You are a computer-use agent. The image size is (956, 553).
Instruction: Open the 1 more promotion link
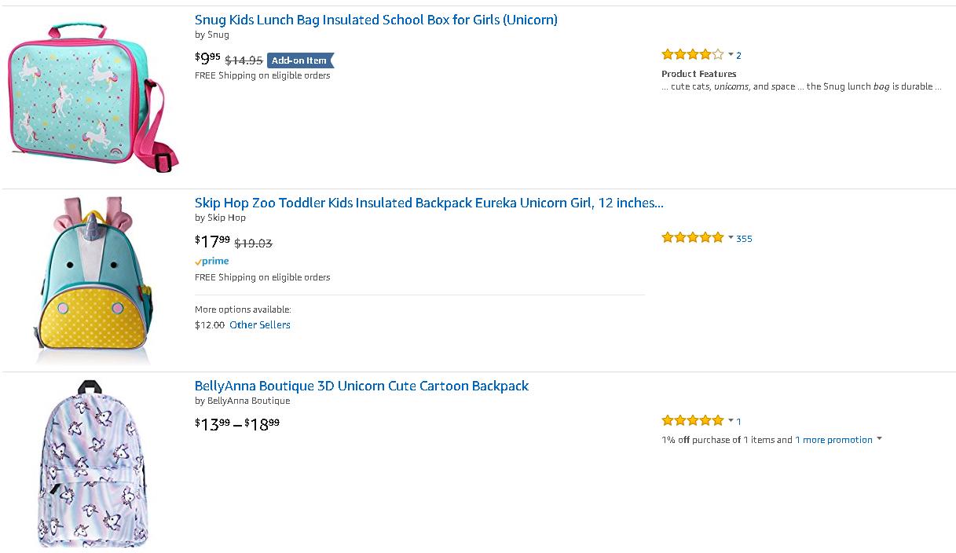(833, 440)
